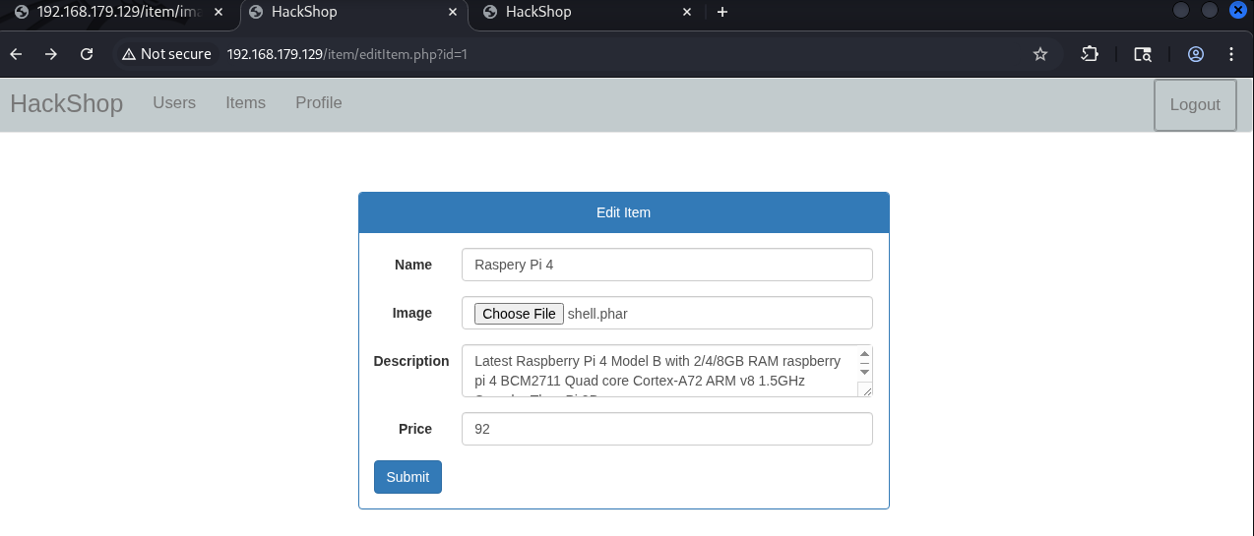Click the Not secure site warning
1254x536 pixels.
pyautogui.click(x=166, y=54)
